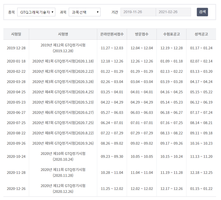
Task: Select exam date 2020-10-24 cell
Action: 16,157
